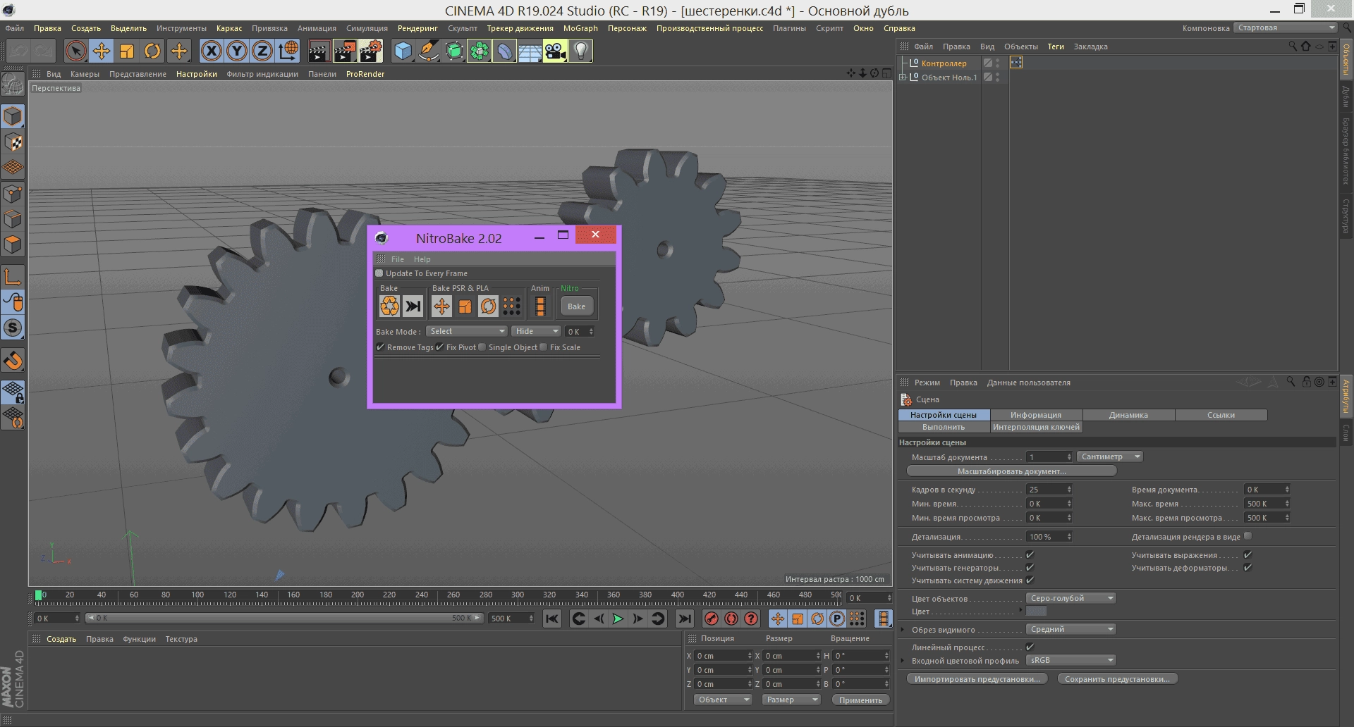Select the Move tool in top toolbar
The height and width of the screenshot is (727, 1354).
(102, 51)
